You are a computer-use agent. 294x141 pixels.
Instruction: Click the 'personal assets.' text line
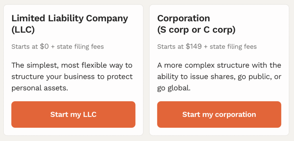pos(40,88)
